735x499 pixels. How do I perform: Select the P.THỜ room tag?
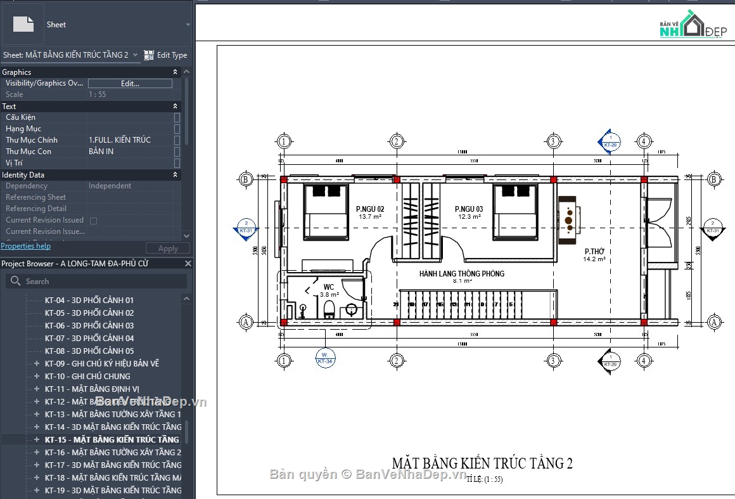click(594, 255)
